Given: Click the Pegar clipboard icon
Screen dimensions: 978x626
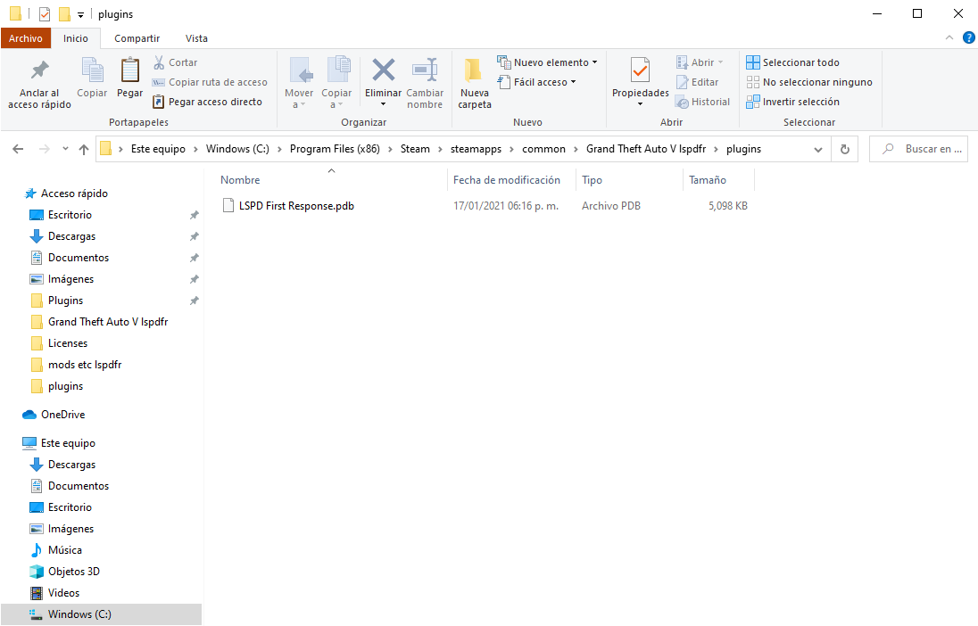Looking at the screenshot, I should click(x=129, y=70).
